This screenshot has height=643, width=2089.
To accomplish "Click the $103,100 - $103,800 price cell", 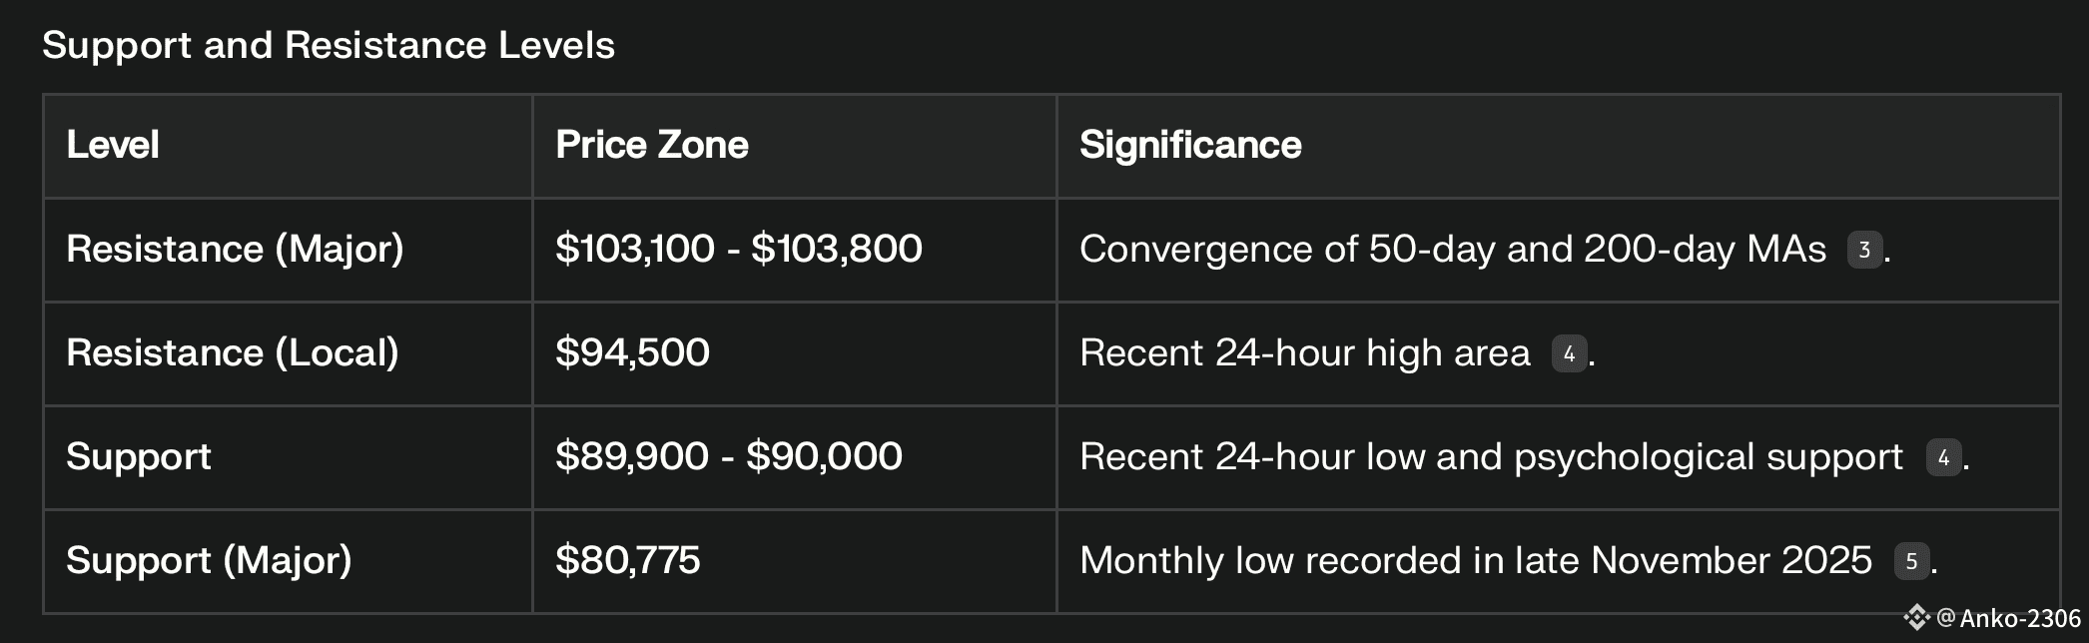I will coord(738,250).
